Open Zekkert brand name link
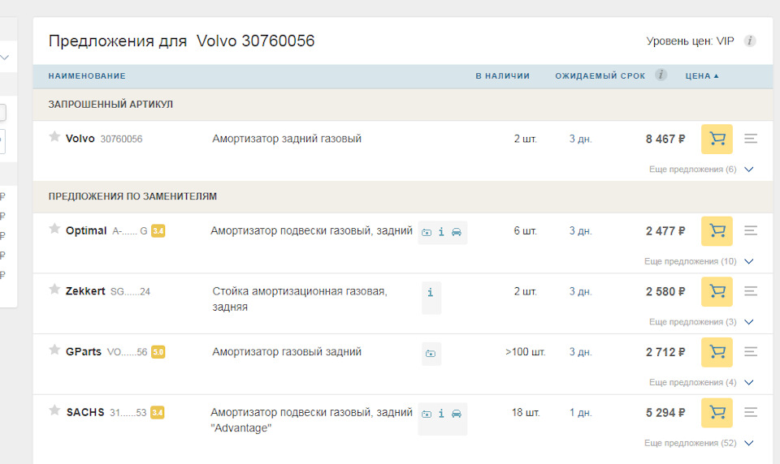The height and width of the screenshot is (464, 780). coord(85,291)
